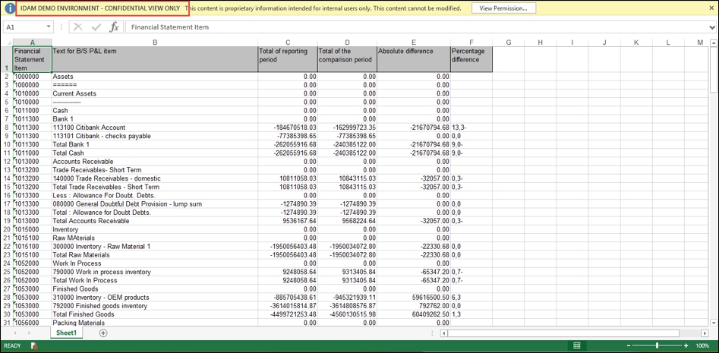Screen dimensions: 719x353
Task: Click cell 'Total Accounts Receivable'
Action: pyautogui.click(x=155, y=221)
